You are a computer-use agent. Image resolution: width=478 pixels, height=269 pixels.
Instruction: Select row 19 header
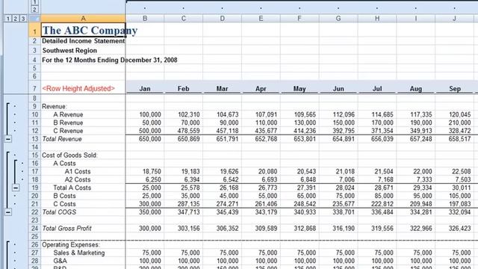point(34,188)
